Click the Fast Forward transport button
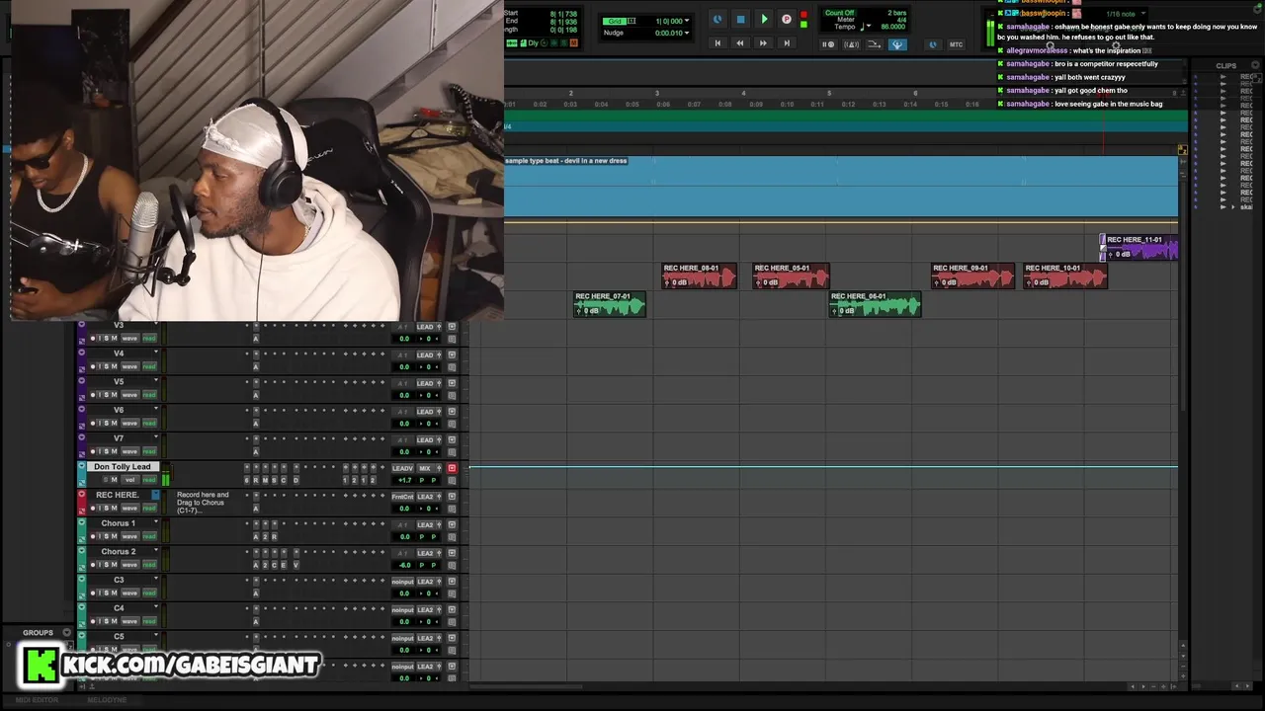1265x711 pixels. point(762,43)
